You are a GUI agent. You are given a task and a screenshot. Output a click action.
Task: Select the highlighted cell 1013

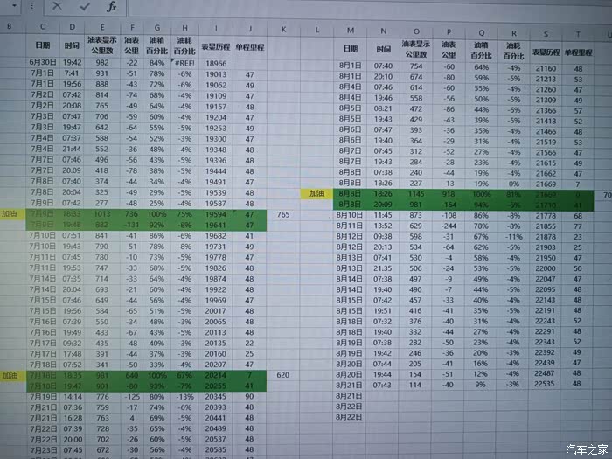(102, 214)
